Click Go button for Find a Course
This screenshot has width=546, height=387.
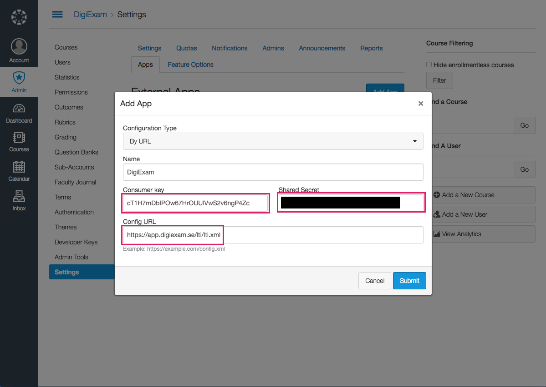525,125
